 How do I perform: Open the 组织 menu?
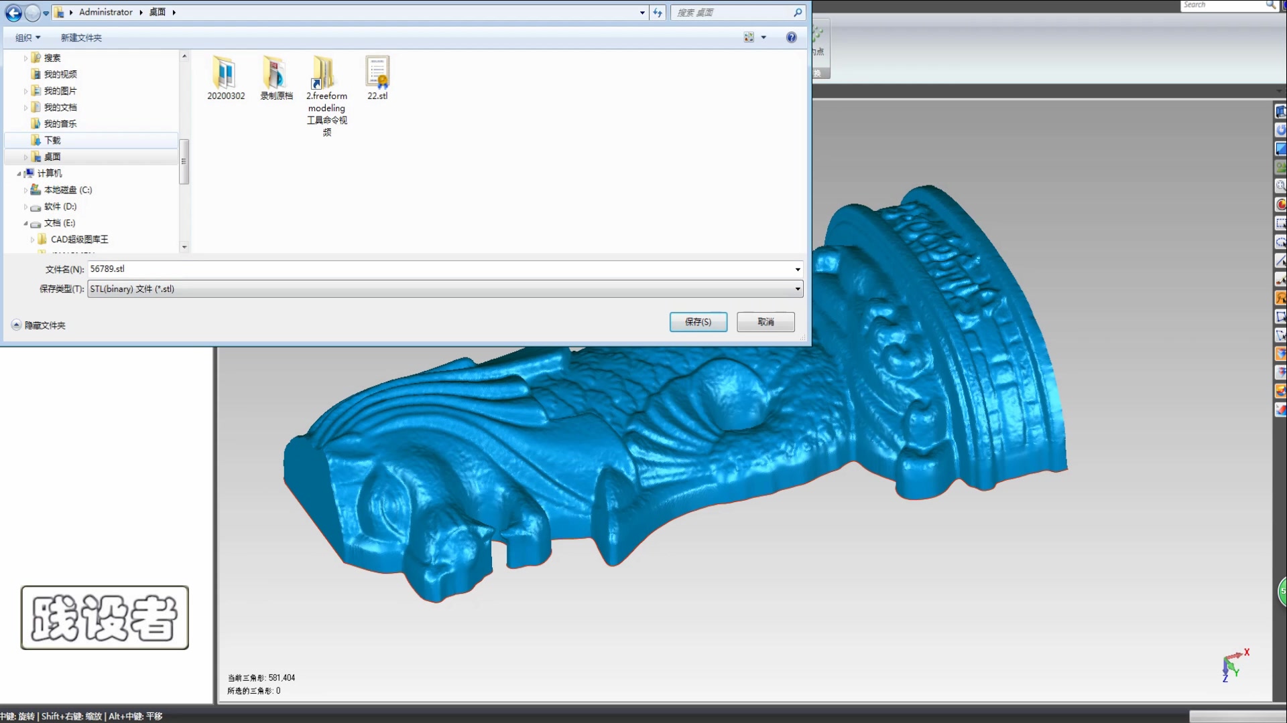(x=27, y=37)
